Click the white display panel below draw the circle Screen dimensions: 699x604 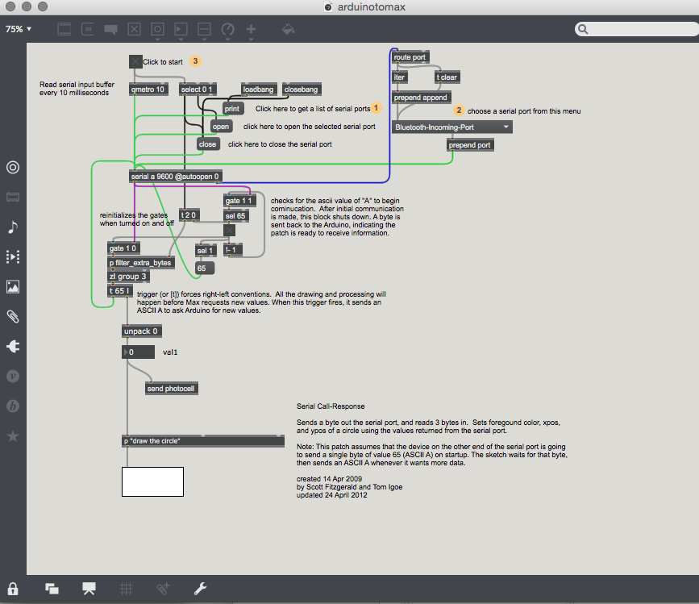pos(152,482)
